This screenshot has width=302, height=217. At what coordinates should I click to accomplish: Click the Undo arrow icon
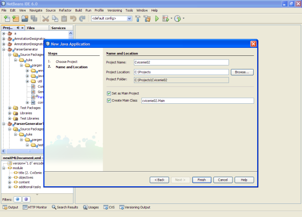[73, 19]
